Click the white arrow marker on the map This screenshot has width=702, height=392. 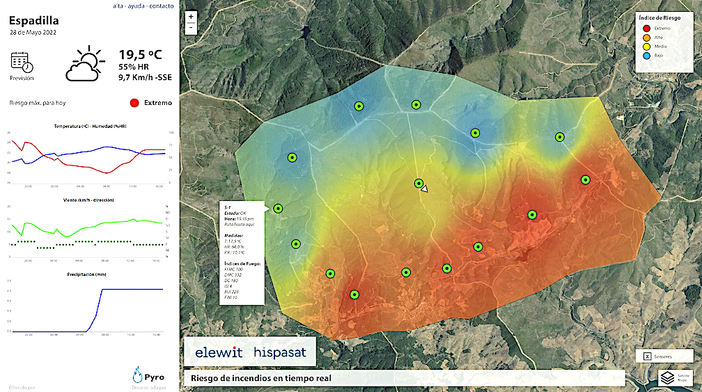[424, 188]
